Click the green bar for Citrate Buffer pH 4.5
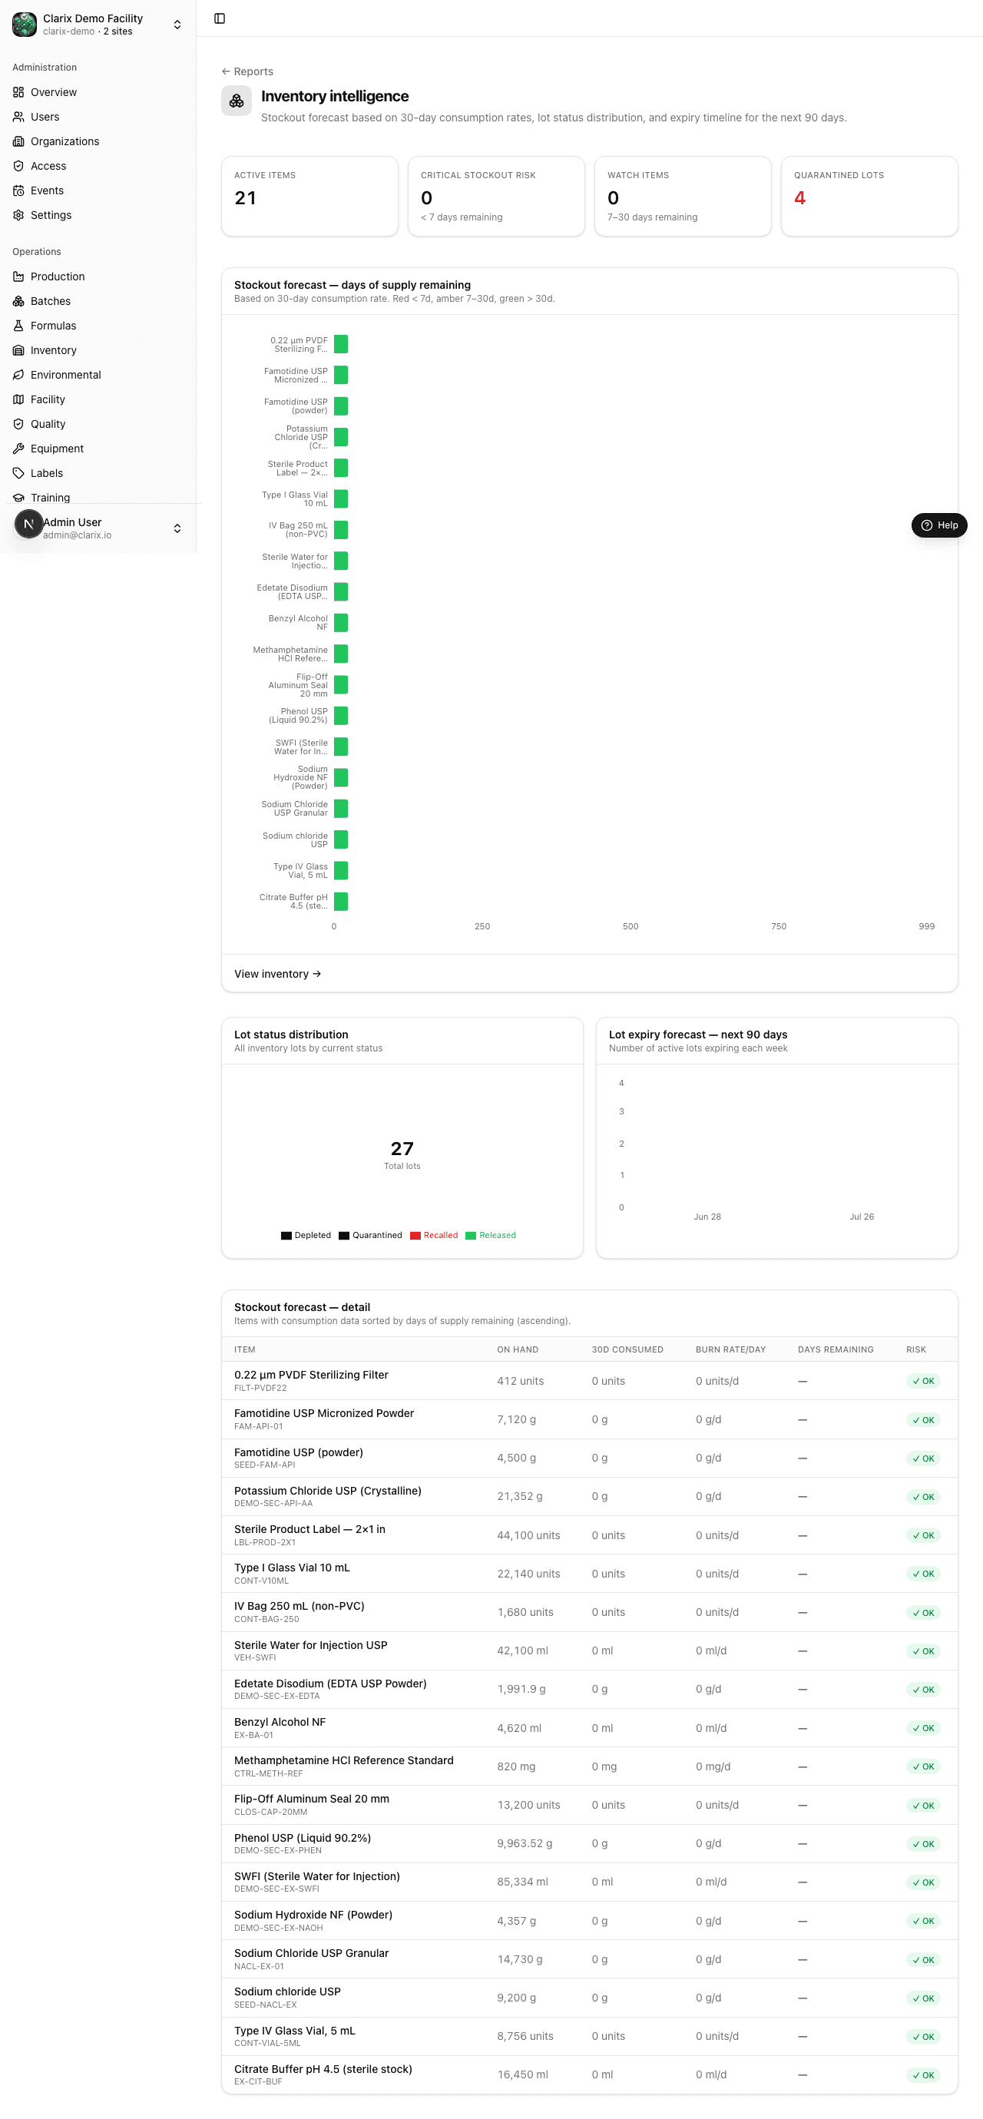Image resolution: width=983 pixels, height=2119 pixels. coord(340,902)
